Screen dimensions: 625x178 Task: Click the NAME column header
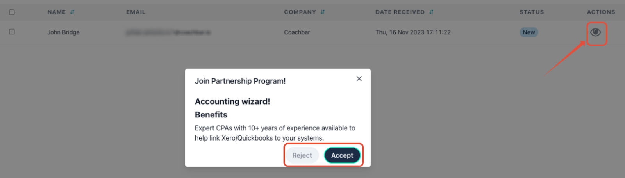tap(57, 12)
